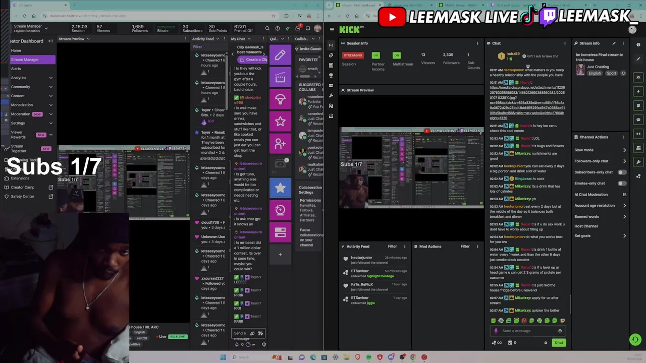Click Invite Guest button
This screenshot has width=646, height=363.
point(308,49)
